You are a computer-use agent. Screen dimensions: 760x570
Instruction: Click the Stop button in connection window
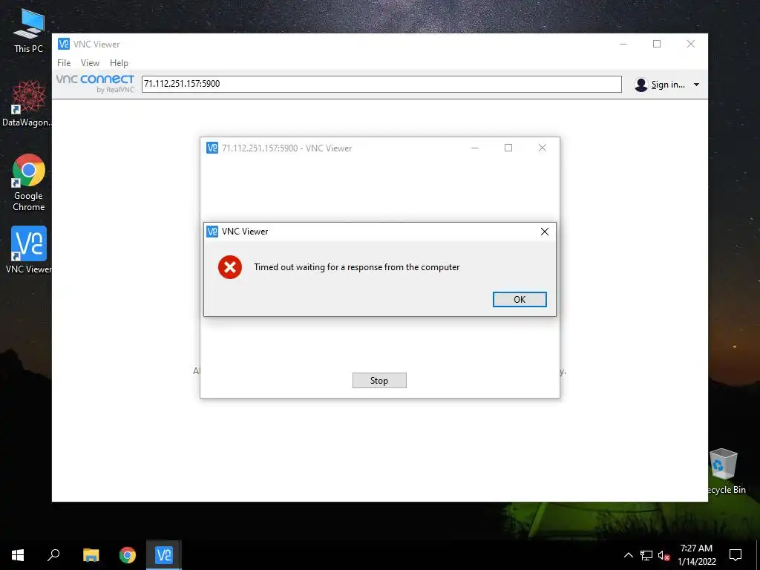pos(379,381)
